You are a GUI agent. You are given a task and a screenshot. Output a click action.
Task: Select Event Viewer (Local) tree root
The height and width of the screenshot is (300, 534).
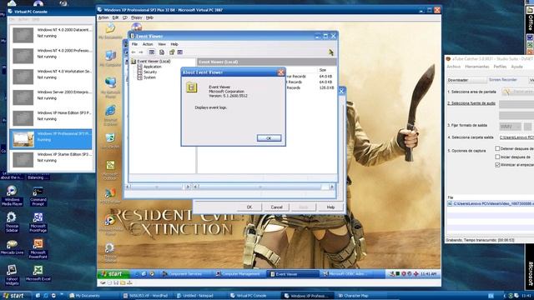click(154, 62)
